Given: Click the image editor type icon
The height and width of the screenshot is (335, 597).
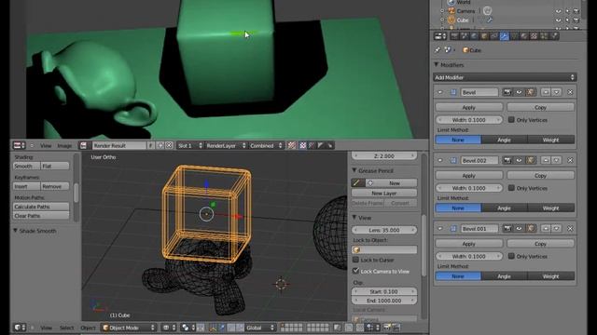Looking at the screenshot, I should pos(19,145).
